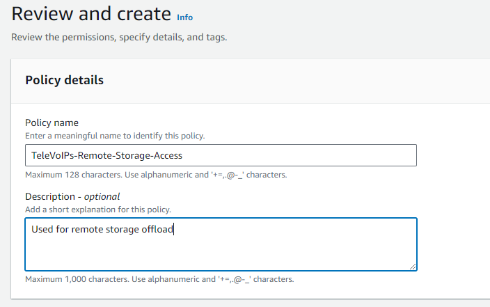The image size is (490, 307).
Task: Click the 'Maximum 128 characters' constraint text
Action: [x=156, y=175]
